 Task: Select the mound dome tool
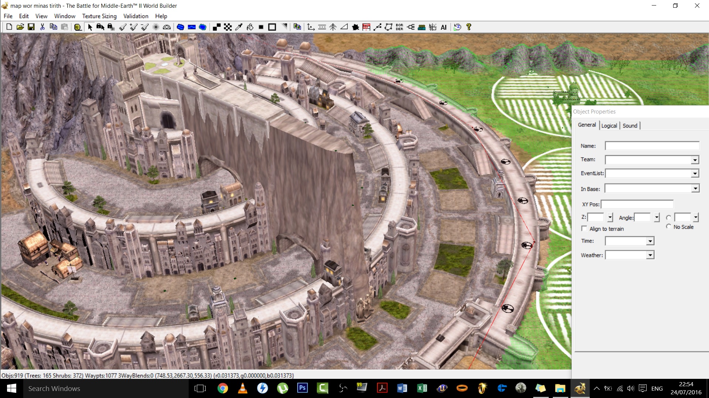click(x=167, y=27)
